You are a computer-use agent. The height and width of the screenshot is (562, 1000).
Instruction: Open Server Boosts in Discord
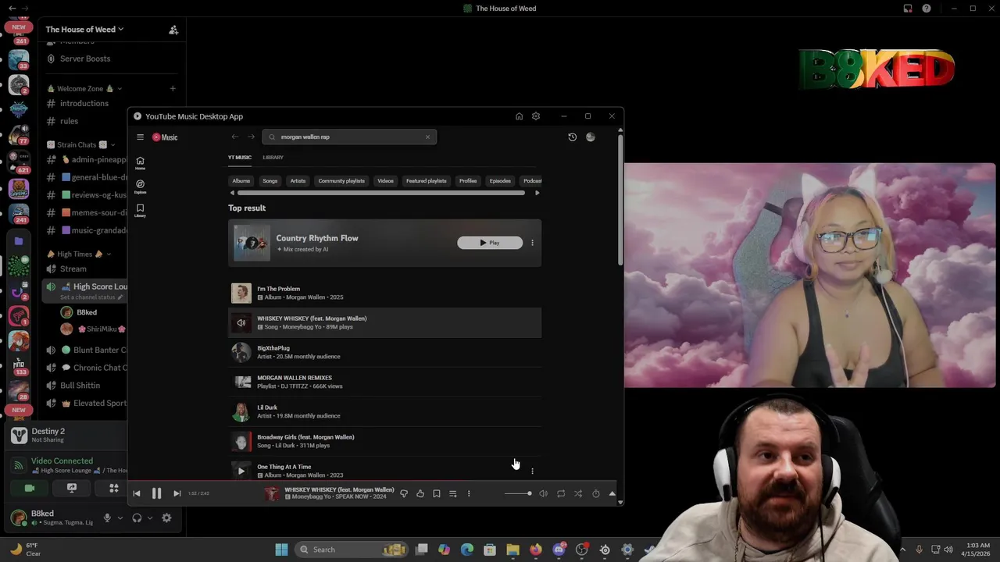[x=85, y=59]
